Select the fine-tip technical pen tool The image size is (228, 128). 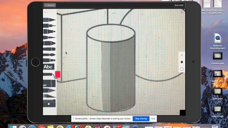point(49,26)
